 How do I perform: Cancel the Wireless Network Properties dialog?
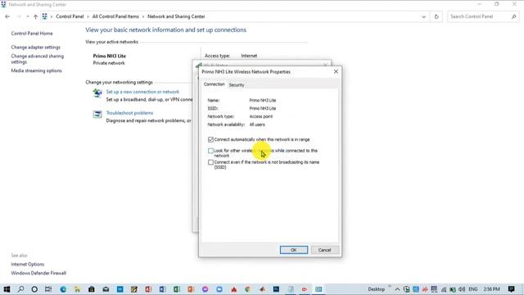324,250
